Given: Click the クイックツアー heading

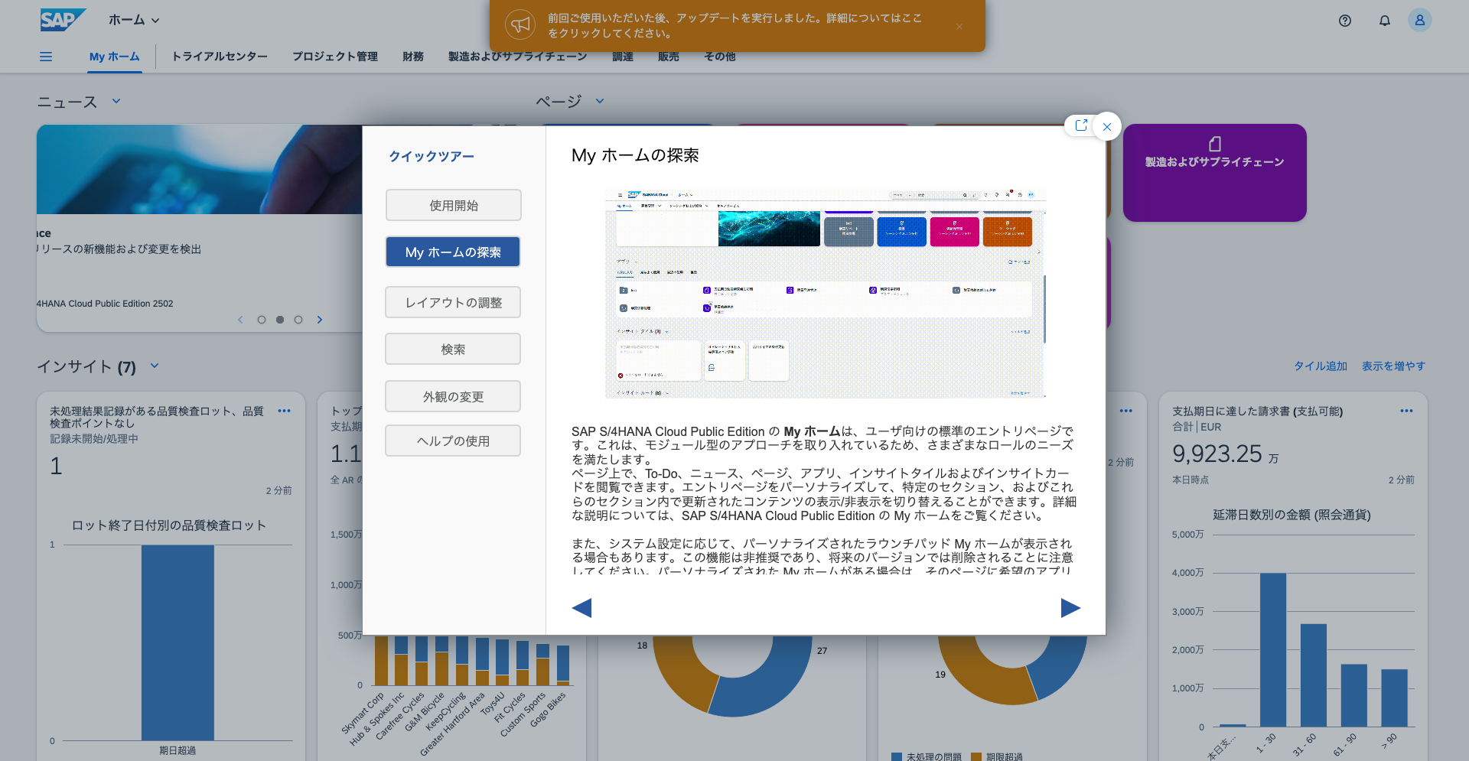Looking at the screenshot, I should 432,156.
